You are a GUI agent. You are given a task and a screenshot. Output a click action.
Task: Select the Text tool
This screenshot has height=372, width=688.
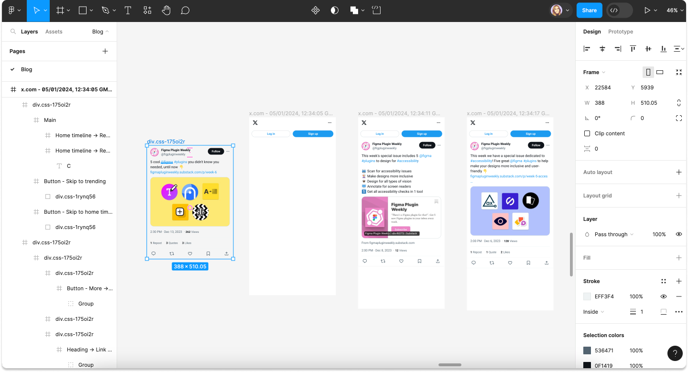(128, 10)
